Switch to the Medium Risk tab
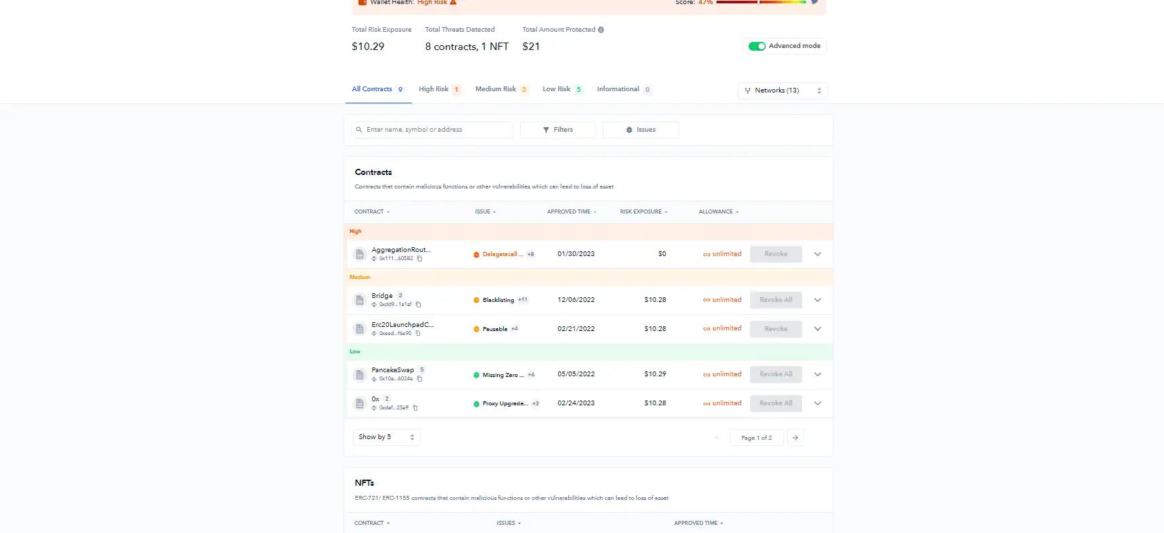 click(496, 89)
